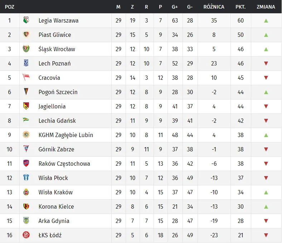Click the Lech Poznań club crest

(x=26, y=63)
